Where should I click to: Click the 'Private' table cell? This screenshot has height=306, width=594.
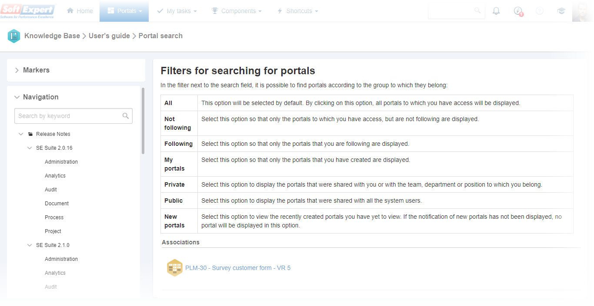(179, 184)
